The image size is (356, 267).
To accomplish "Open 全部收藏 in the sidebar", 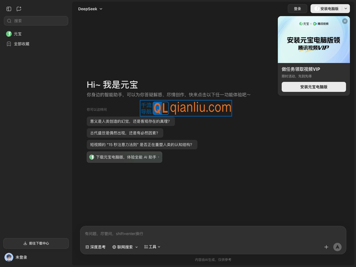I will (x=21, y=44).
